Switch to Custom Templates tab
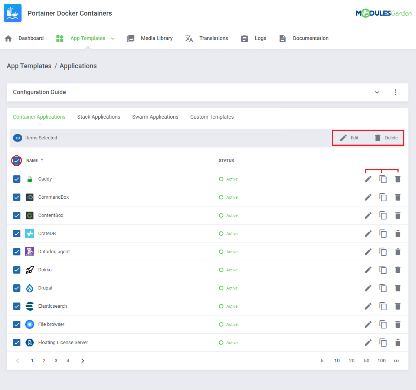Viewport: 416px width, 390px height. point(212,117)
